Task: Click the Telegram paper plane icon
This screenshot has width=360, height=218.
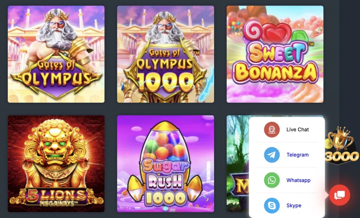Action: coord(272,155)
